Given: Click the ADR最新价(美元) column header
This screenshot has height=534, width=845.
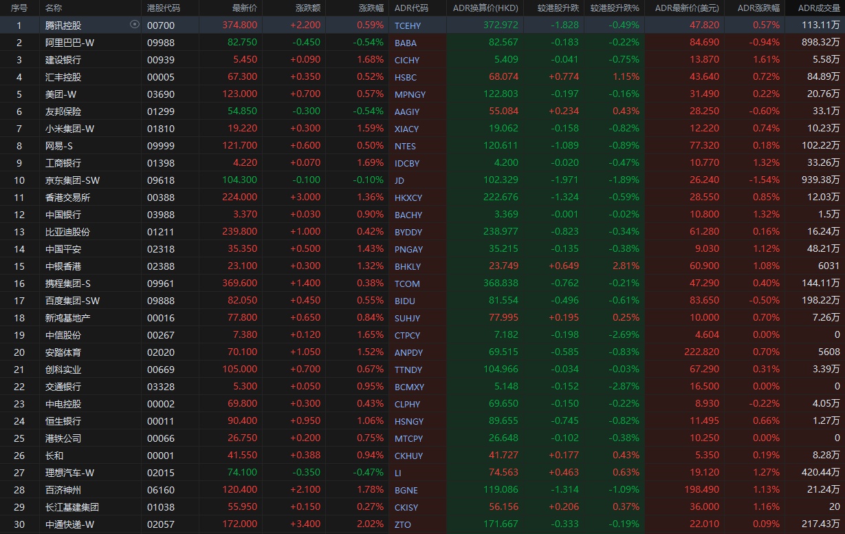Looking at the screenshot, I should pyautogui.click(x=686, y=8).
